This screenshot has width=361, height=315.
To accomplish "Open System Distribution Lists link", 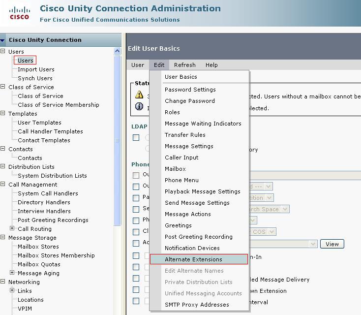I will click(x=52, y=176).
